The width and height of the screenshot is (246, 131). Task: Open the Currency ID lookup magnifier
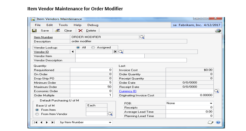pos(216,91)
